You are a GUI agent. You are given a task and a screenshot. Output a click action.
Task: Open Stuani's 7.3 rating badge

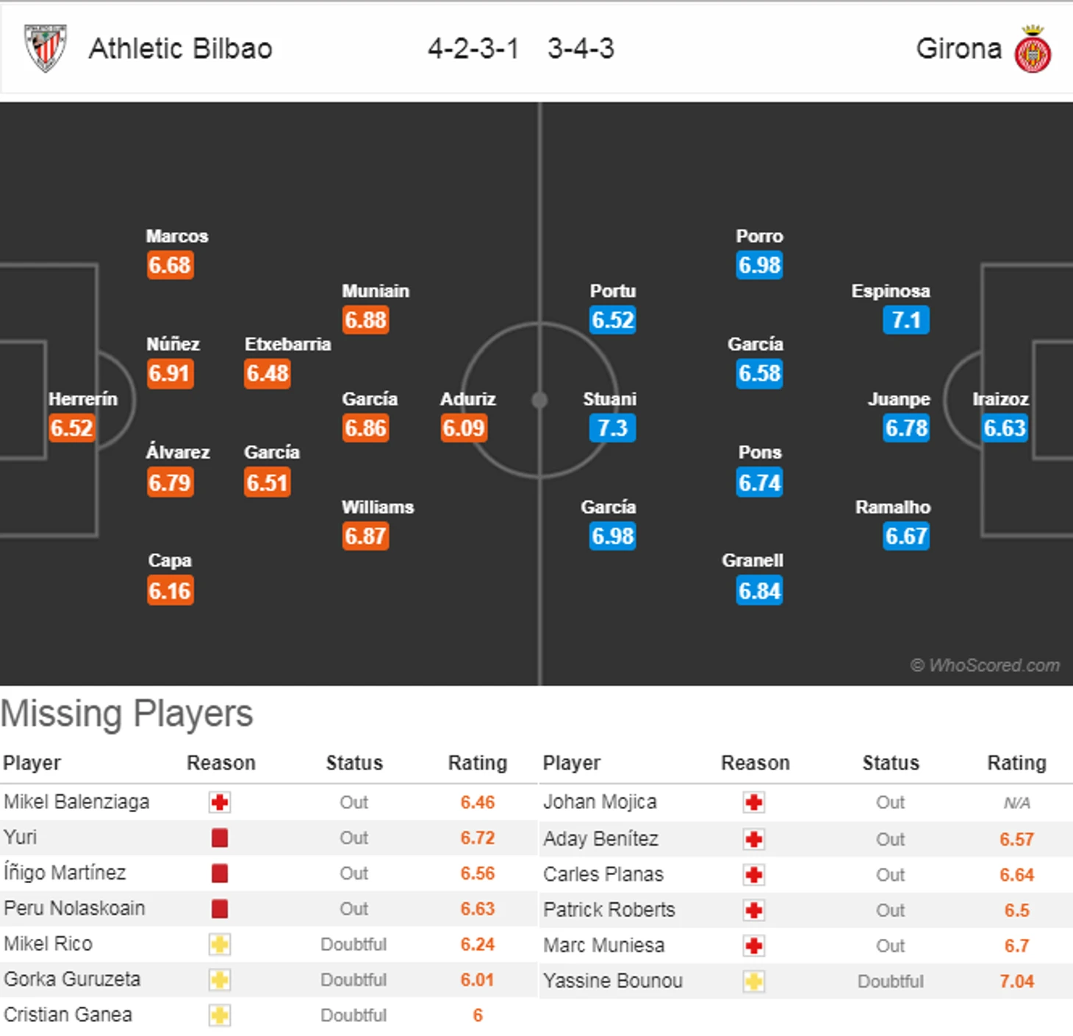pos(611,428)
